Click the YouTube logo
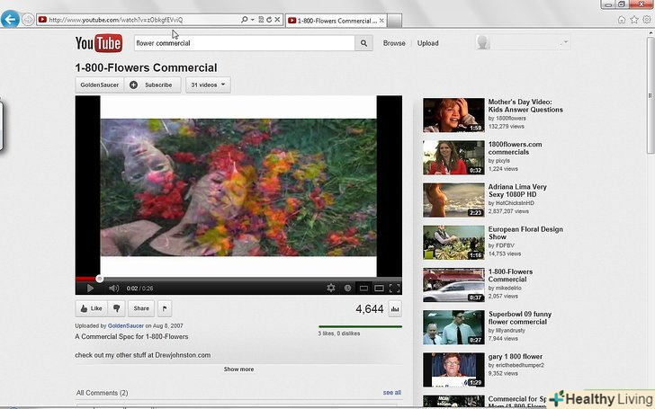The width and height of the screenshot is (655, 409). click(99, 43)
